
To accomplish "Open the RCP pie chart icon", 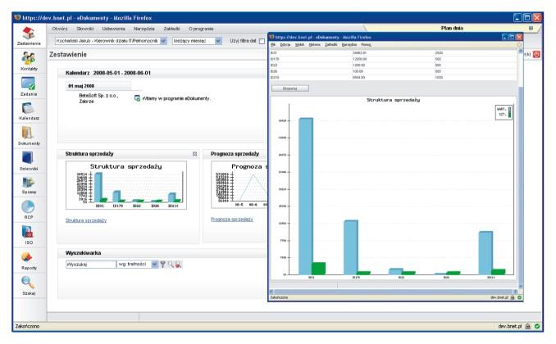I will [28, 206].
